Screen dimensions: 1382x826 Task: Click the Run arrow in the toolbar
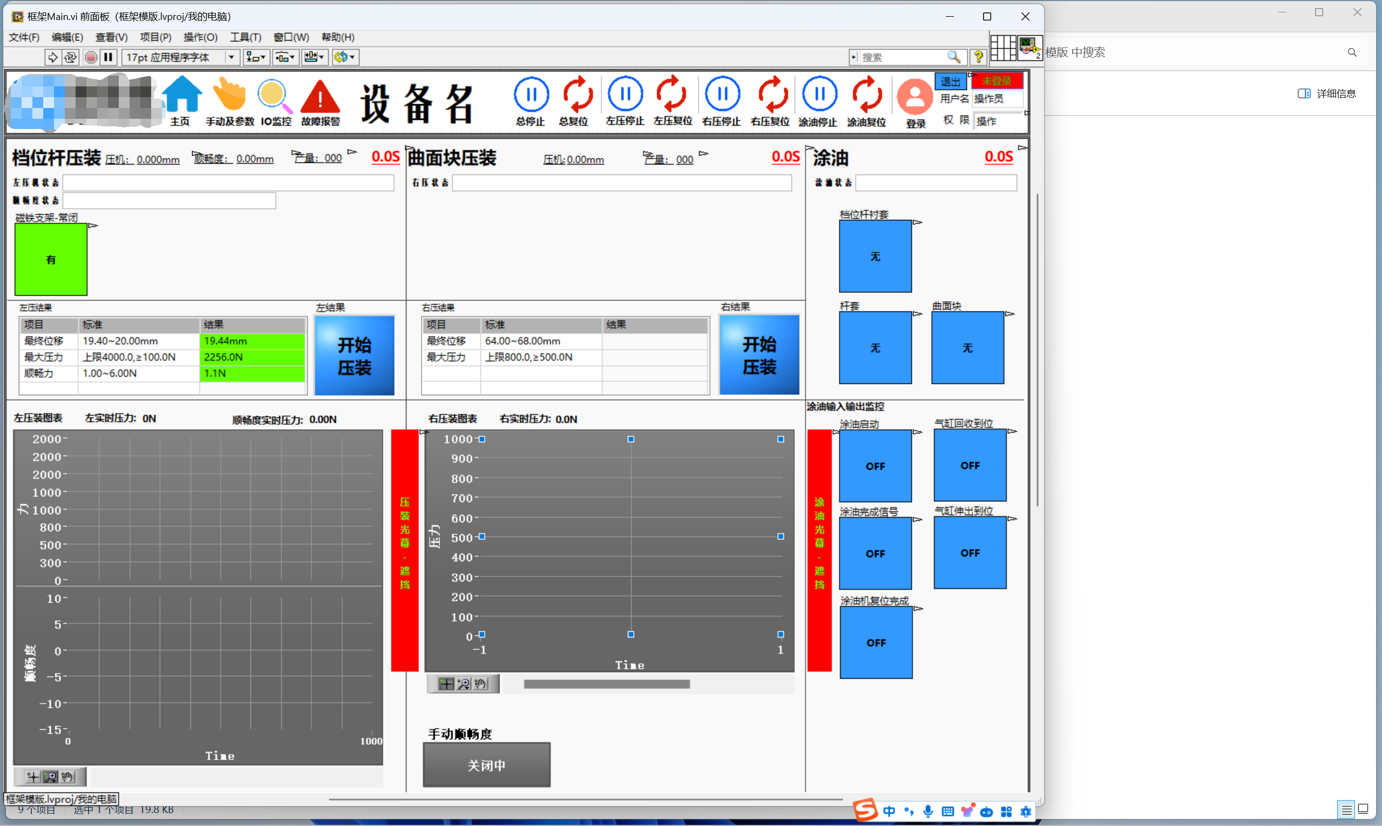tap(52, 57)
